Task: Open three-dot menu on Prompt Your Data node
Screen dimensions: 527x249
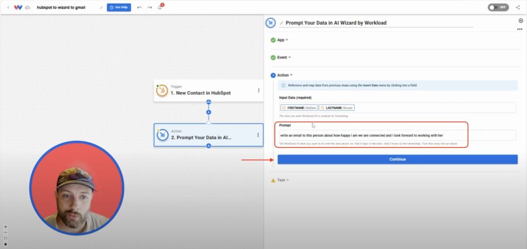Action: pos(258,135)
